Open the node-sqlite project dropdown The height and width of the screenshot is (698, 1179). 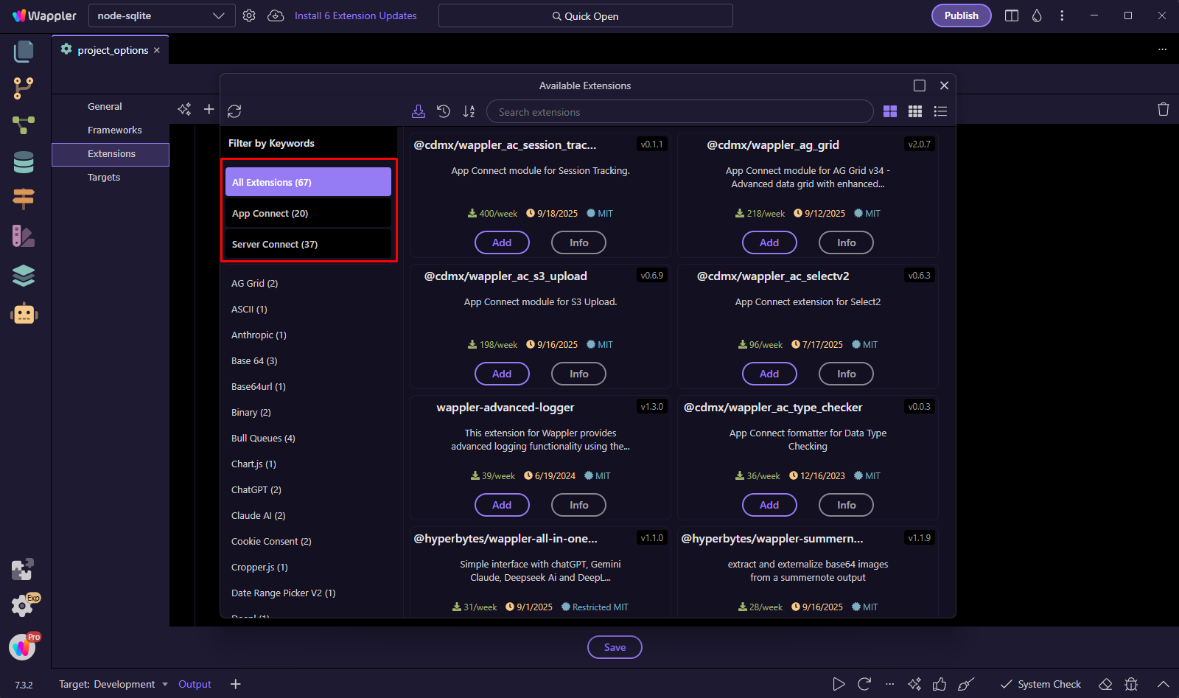161,15
